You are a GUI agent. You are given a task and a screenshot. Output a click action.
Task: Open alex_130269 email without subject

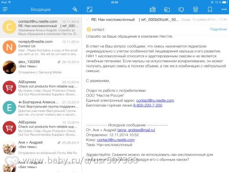[41, 68]
